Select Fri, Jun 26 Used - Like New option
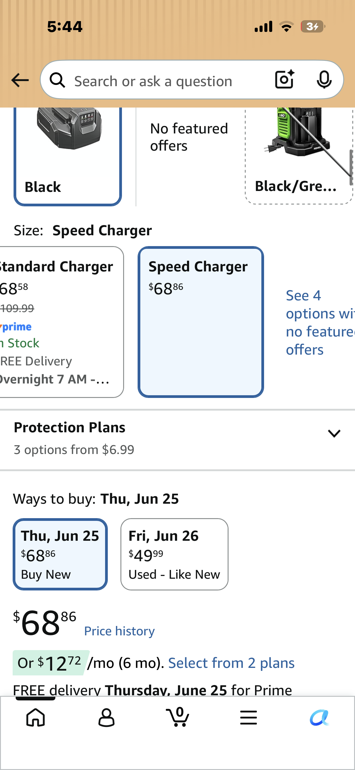Image resolution: width=355 pixels, height=770 pixels. point(174,554)
